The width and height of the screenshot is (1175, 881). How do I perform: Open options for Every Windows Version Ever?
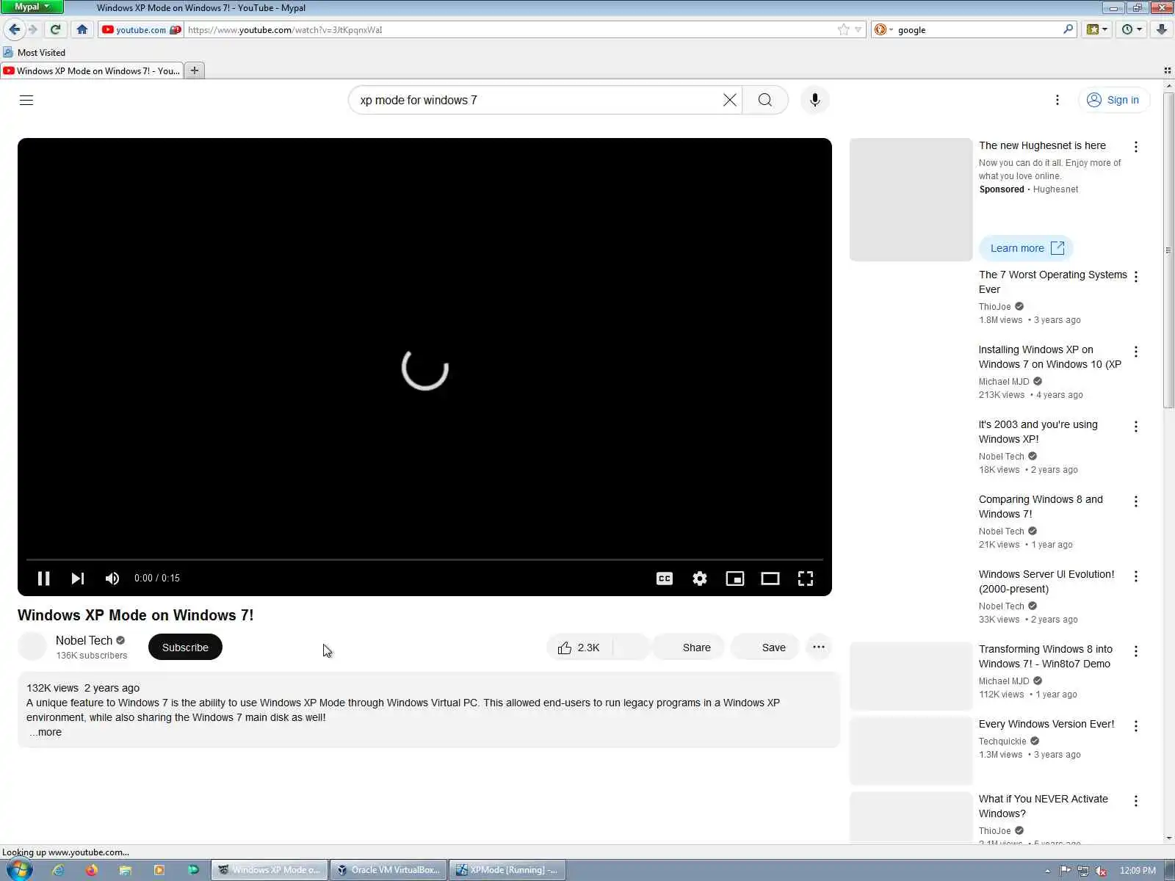tap(1136, 726)
